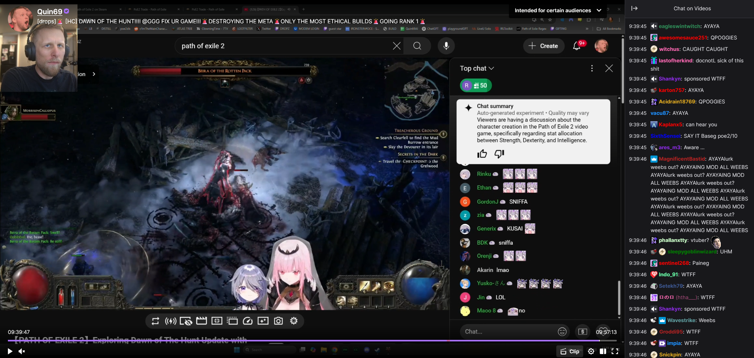Open the gear icon in the video toolbar
This screenshot has height=358, width=754.
click(x=294, y=321)
